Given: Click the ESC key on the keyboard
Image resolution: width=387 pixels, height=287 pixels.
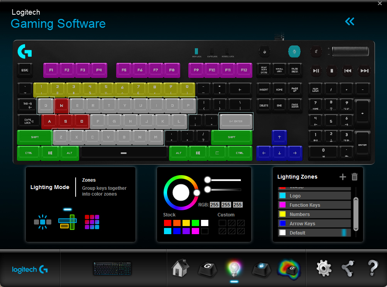Looking at the screenshot, I should click(x=25, y=70).
